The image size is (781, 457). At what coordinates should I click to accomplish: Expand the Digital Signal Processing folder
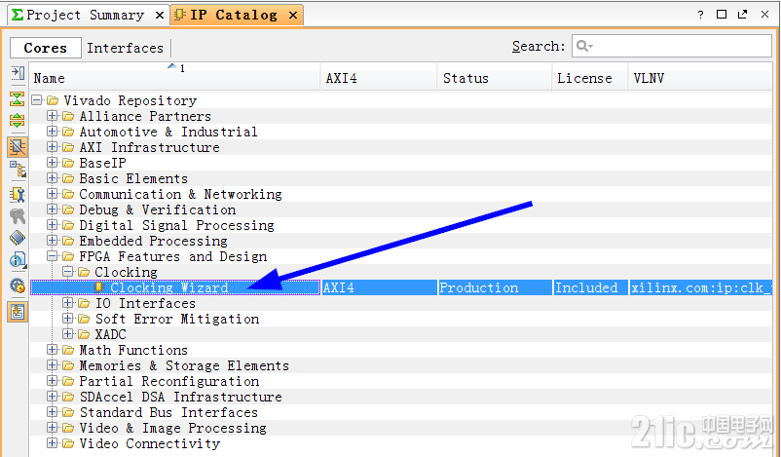coord(52,225)
